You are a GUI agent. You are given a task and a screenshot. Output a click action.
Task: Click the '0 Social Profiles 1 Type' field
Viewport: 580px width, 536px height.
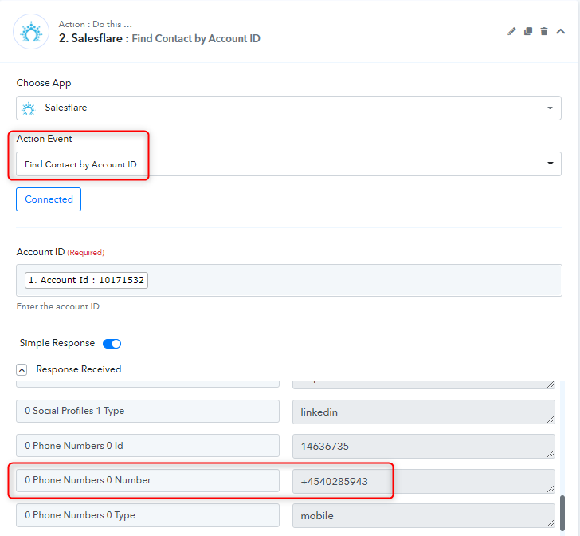pyautogui.click(x=147, y=411)
